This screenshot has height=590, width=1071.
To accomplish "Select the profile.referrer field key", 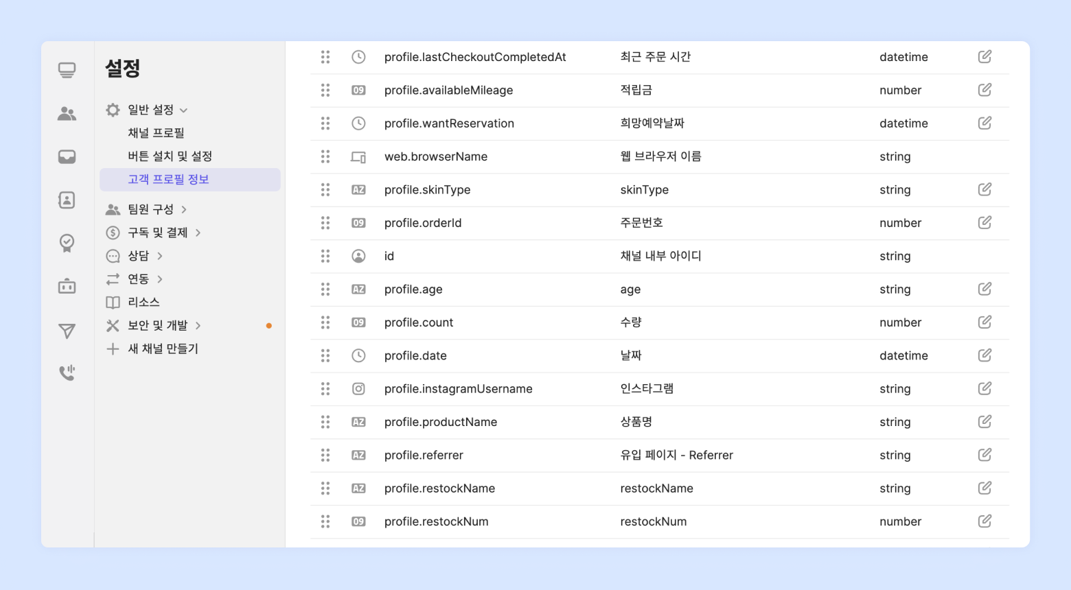I will (424, 455).
